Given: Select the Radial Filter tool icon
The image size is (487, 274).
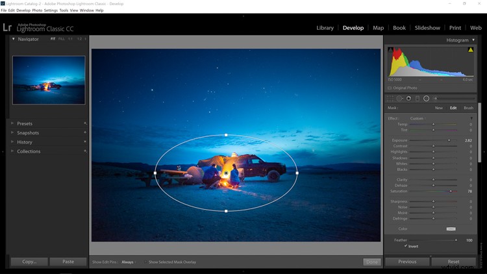Looking at the screenshot, I should [427, 99].
